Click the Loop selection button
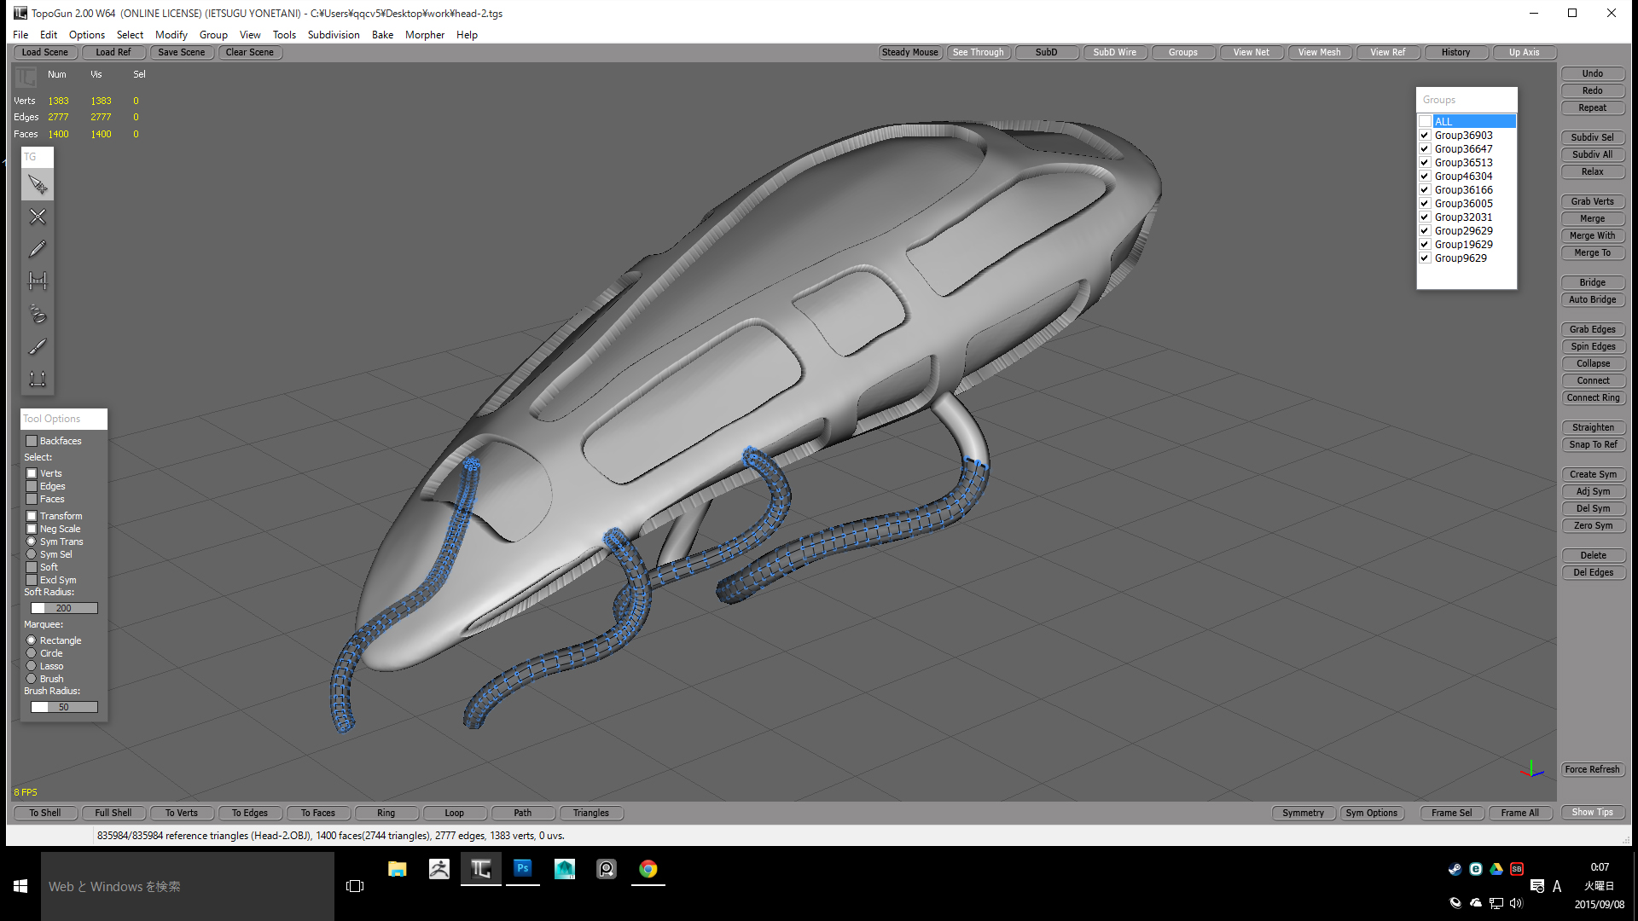1638x921 pixels. [455, 813]
